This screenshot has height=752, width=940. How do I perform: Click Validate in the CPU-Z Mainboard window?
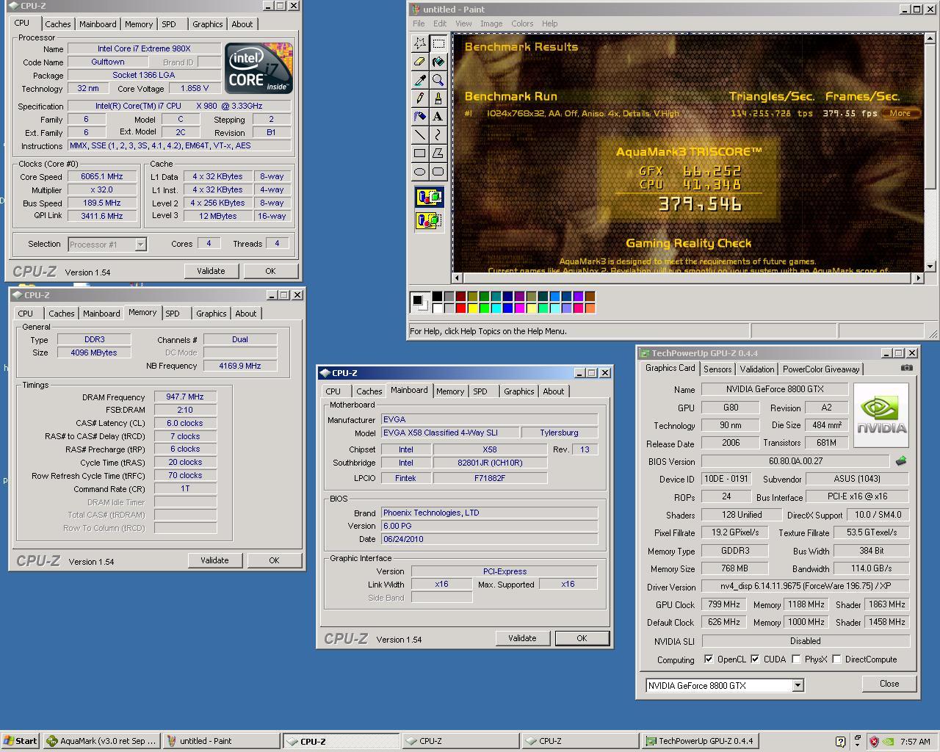[522, 638]
